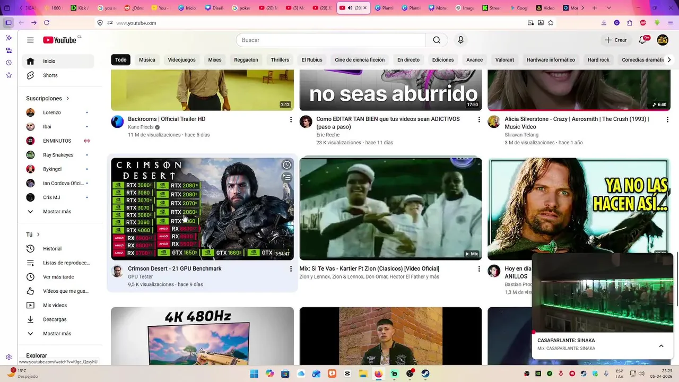Screen dimensions: 679x382
Task: Expand the CASAPARLANTE miniplayer chevron
Action: click(x=661, y=346)
